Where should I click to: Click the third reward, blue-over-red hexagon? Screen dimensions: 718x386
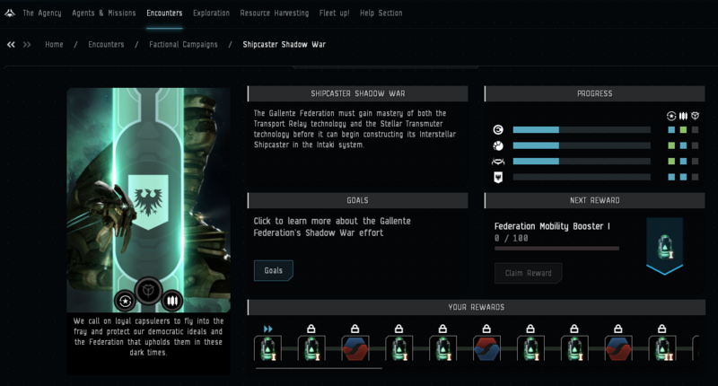pyautogui.click(x=355, y=348)
